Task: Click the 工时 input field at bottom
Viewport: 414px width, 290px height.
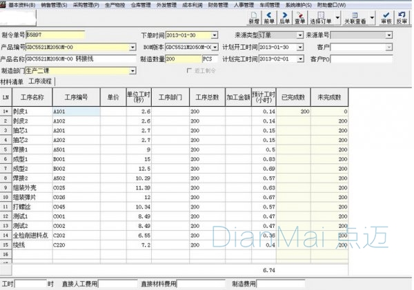Action: tap(30, 284)
